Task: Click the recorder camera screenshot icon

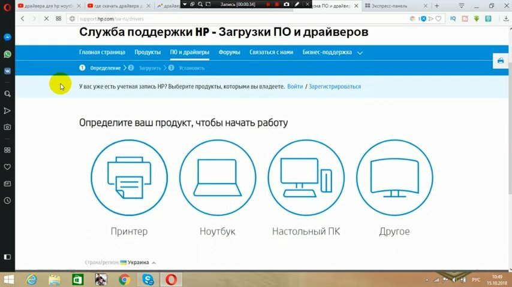Action: click(287, 4)
